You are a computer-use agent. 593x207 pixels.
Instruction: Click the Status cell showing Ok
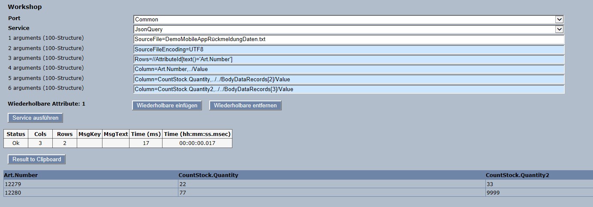(x=16, y=143)
